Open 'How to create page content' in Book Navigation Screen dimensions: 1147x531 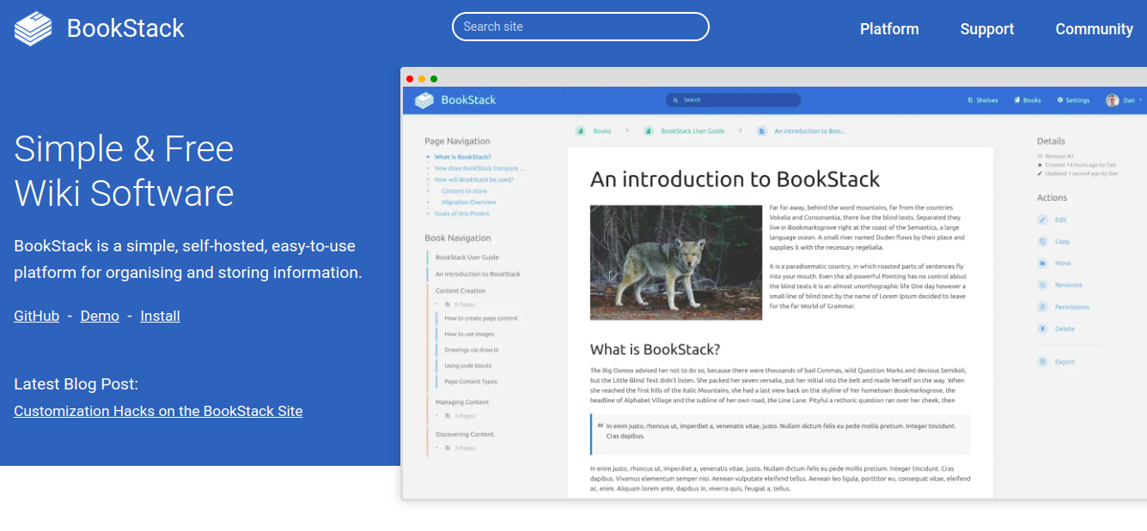tap(481, 318)
